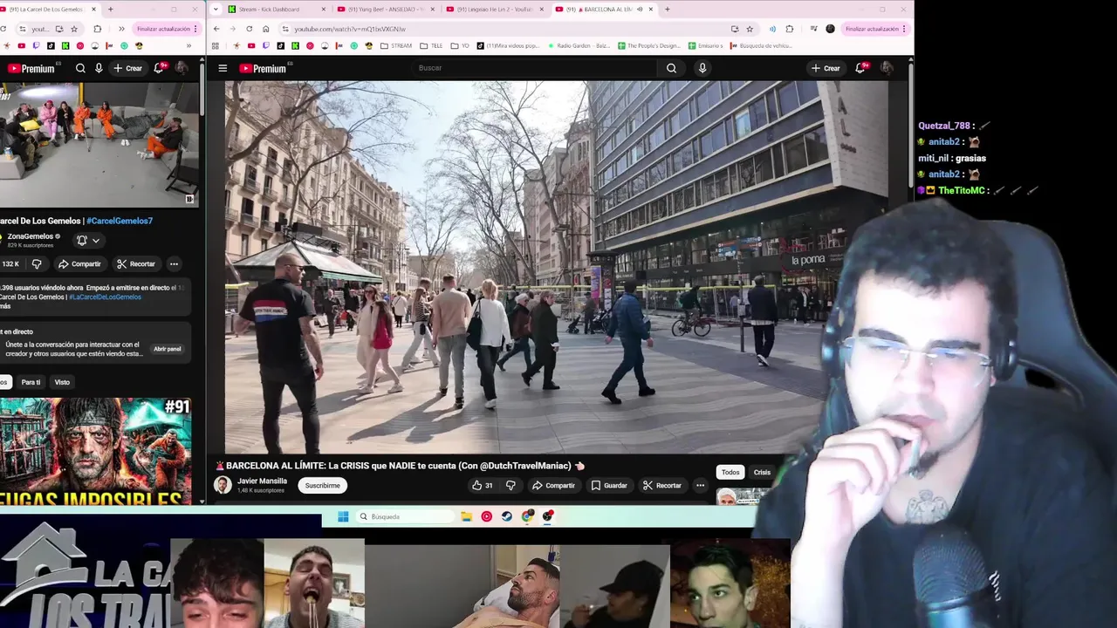Click search magnifier button in right window
This screenshot has width=1117, height=628.
tap(671, 68)
